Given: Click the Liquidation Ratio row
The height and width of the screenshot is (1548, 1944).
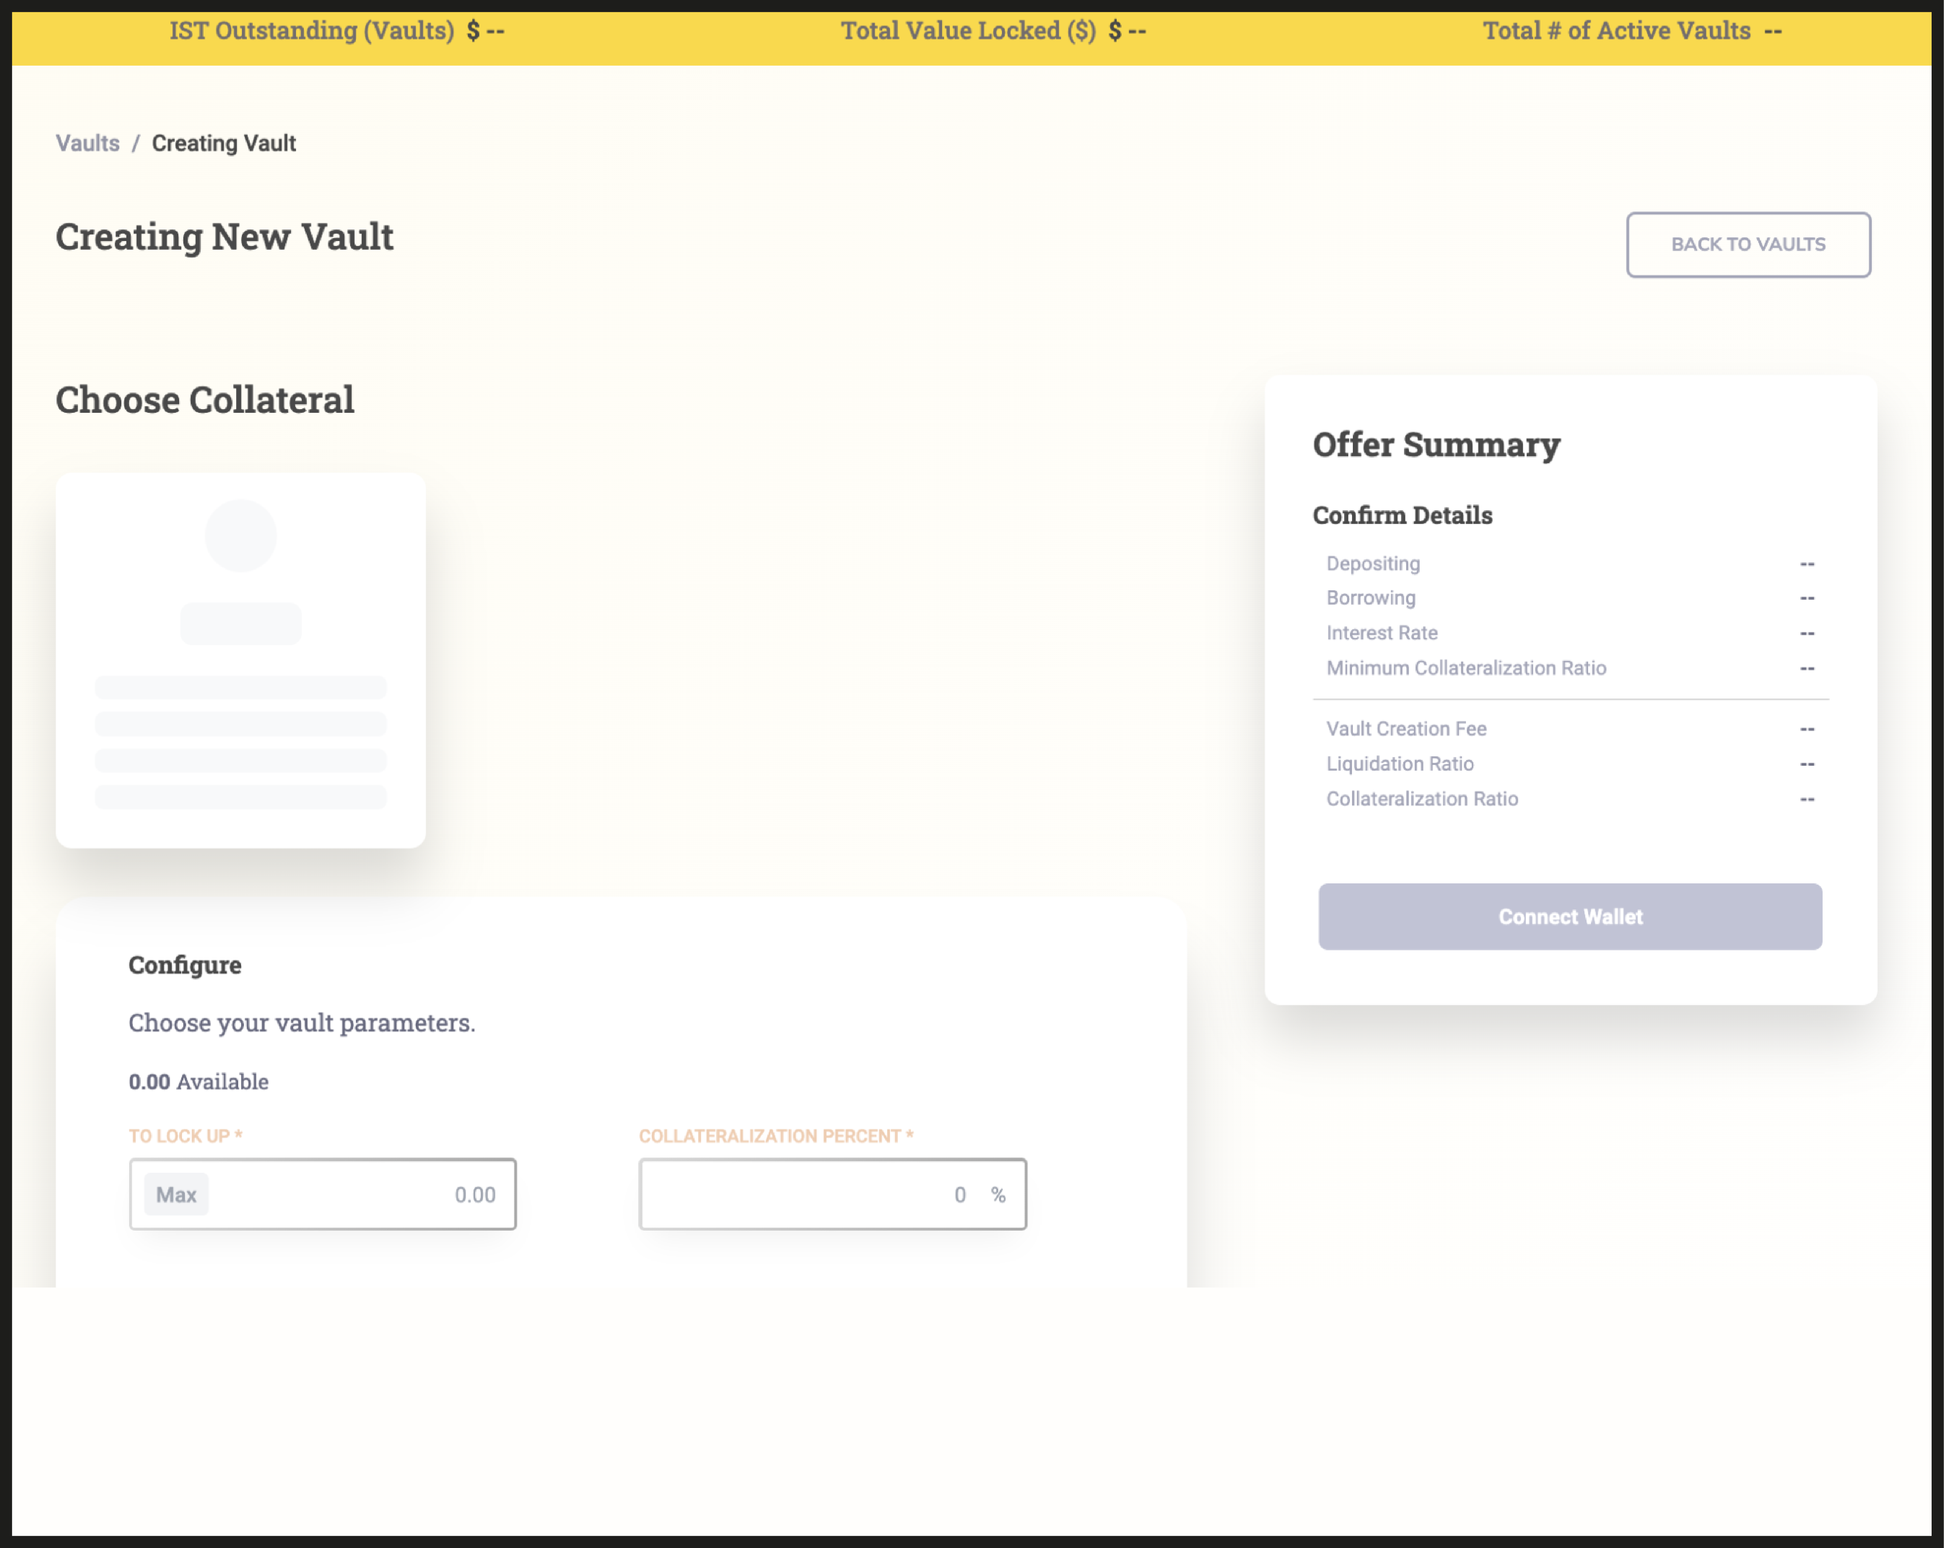Looking at the screenshot, I should click(x=1399, y=764).
